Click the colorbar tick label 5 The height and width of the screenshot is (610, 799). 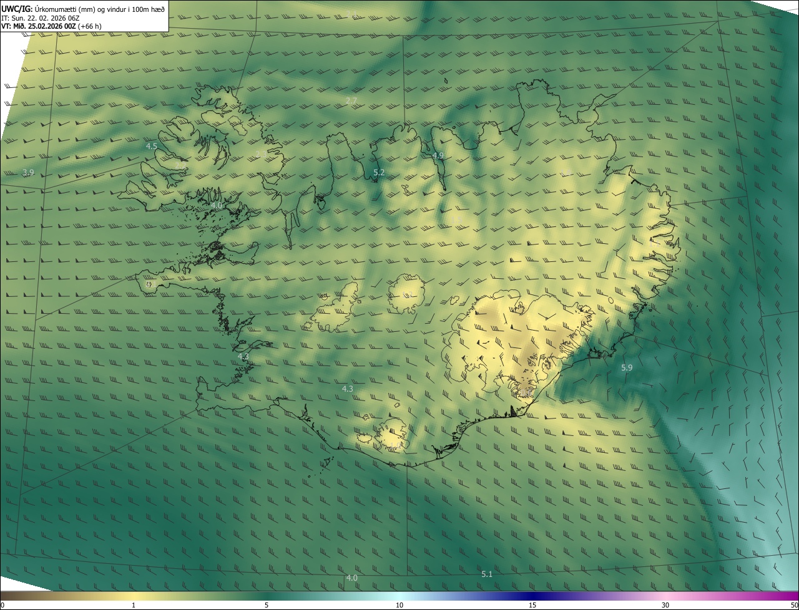coord(267,606)
